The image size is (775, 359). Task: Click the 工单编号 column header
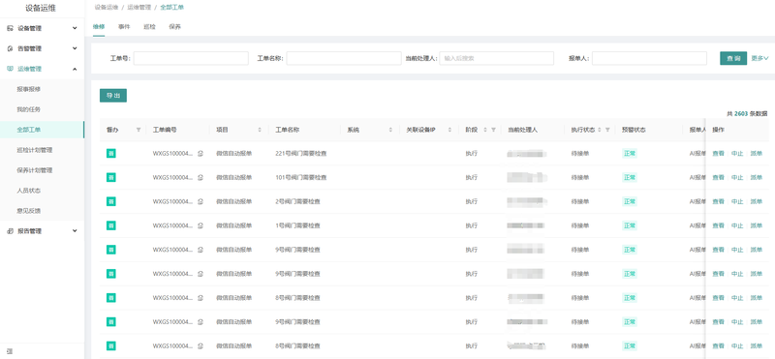[165, 130]
